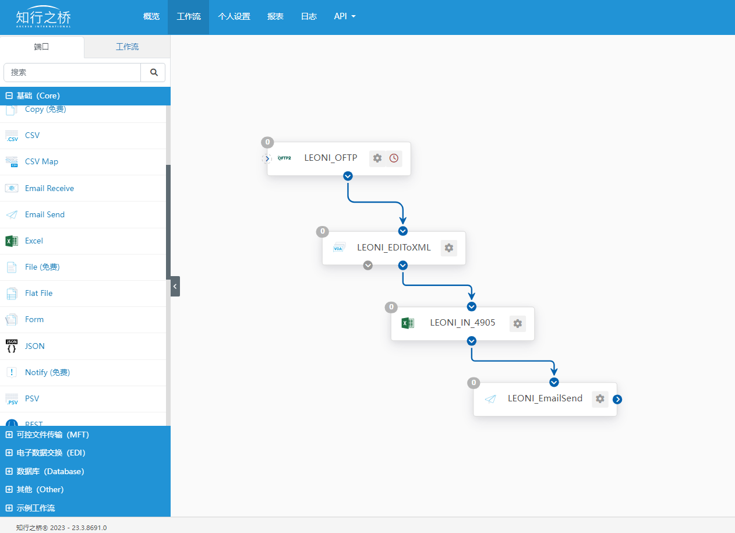The image size is (735, 533).
Task: Click the gear icon on LEONI_IN_4905
Action: coord(517,323)
